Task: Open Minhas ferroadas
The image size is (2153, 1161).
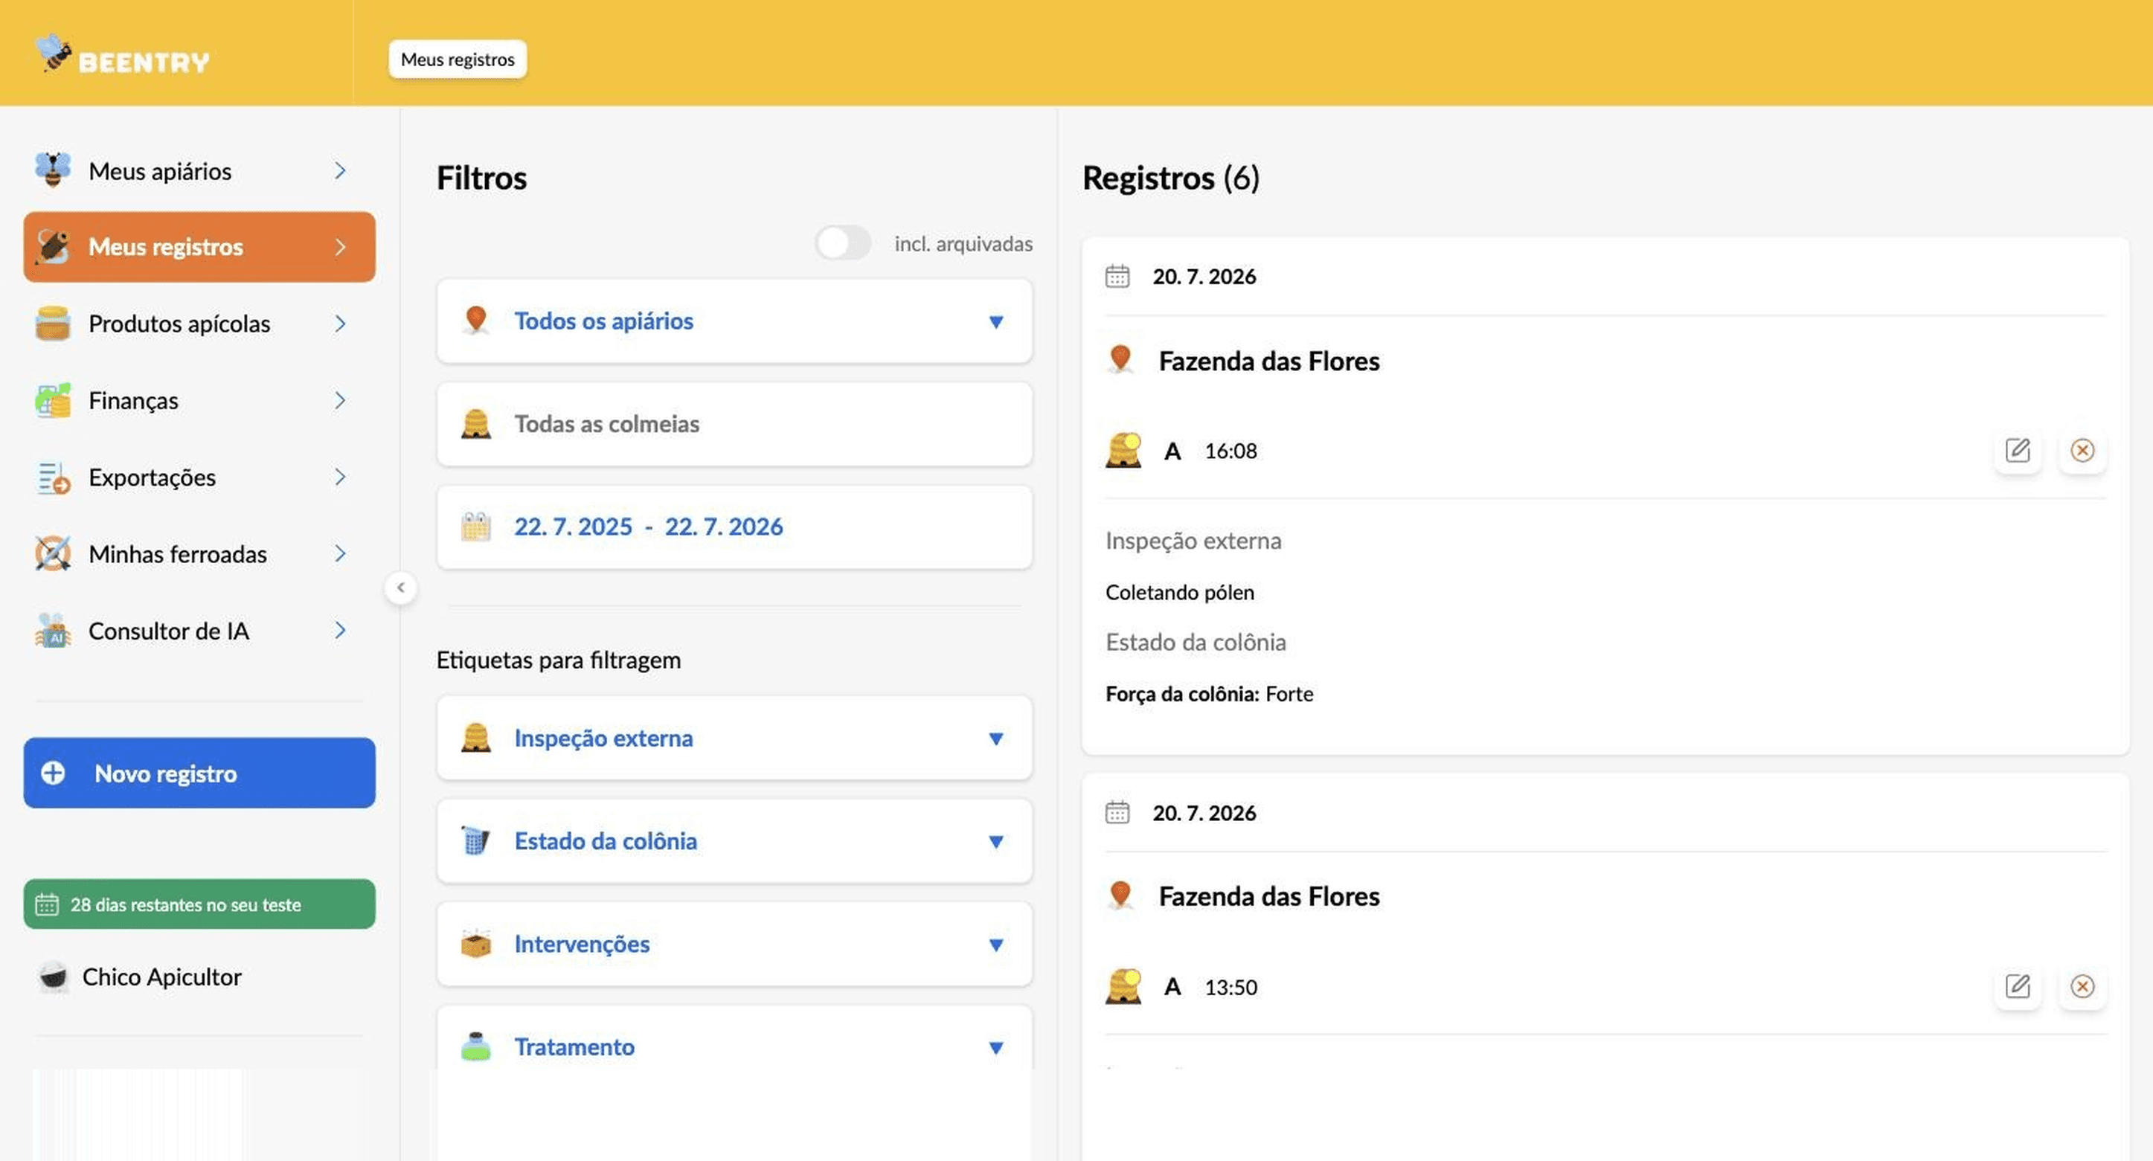Action: (199, 553)
